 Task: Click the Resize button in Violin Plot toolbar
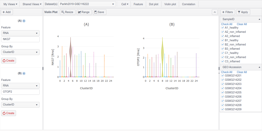pyautogui.click(x=68, y=12)
